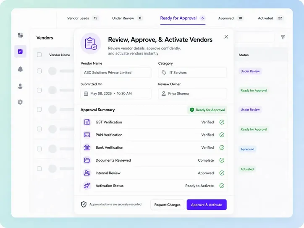Open the Activated tab
Screen dimensions: 304x228
click(x=271, y=18)
